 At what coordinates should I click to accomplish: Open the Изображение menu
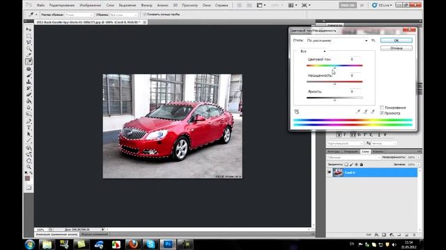[x=90, y=5]
